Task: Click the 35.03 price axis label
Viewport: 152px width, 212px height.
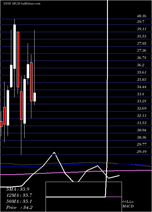Action: tap(142, 79)
